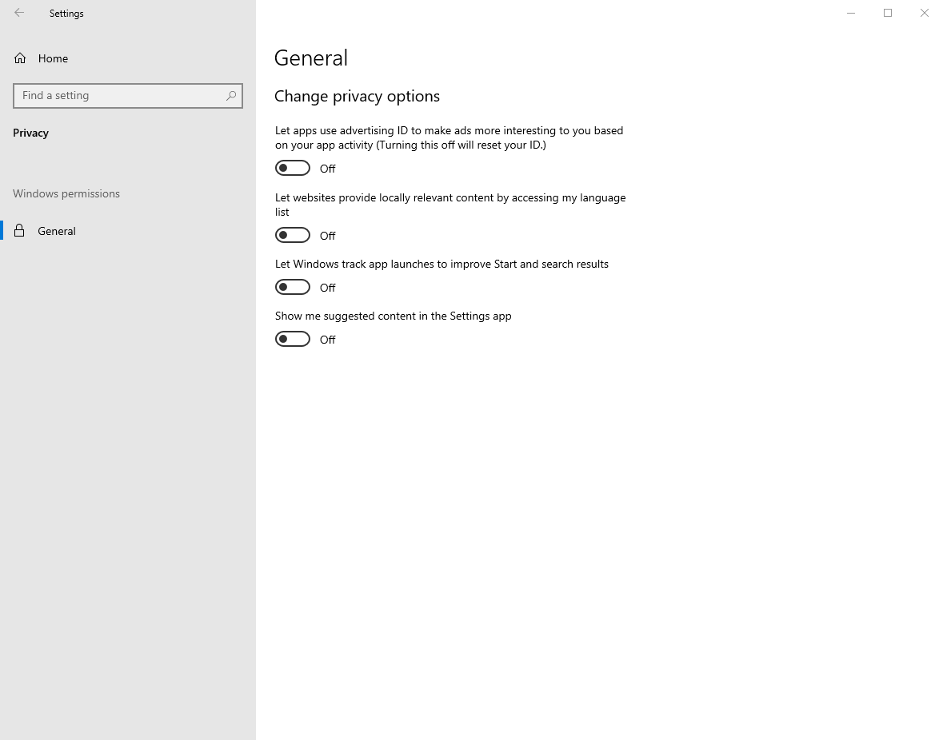Click the back arrow in Settings
The width and height of the screenshot is (943, 740).
click(x=19, y=13)
